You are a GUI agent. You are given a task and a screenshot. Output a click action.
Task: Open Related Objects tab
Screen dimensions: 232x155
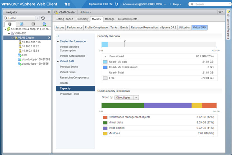(128, 19)
